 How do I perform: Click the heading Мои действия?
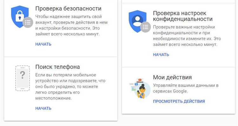click(172, 77)
